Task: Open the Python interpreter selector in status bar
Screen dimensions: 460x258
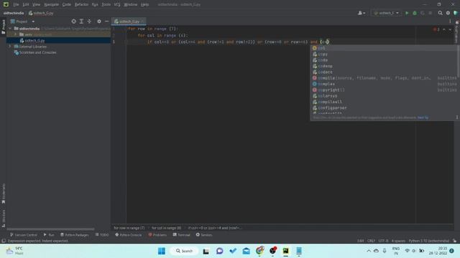Action: (428, 241)
